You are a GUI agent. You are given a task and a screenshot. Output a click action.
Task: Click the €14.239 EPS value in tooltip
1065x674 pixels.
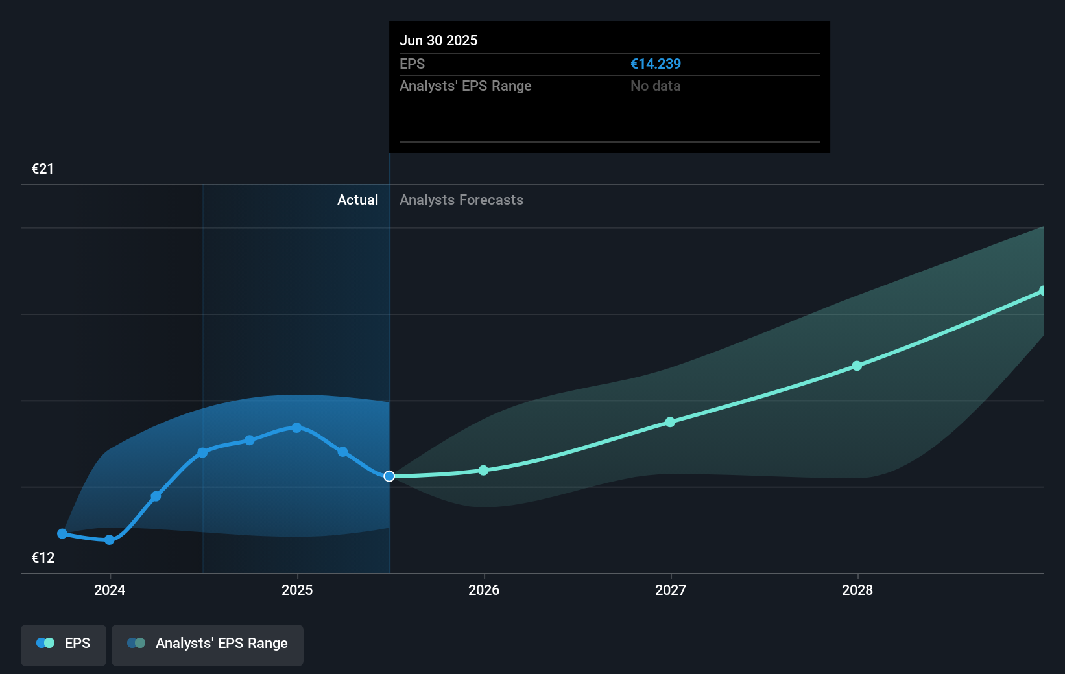[x=656, y=64]
